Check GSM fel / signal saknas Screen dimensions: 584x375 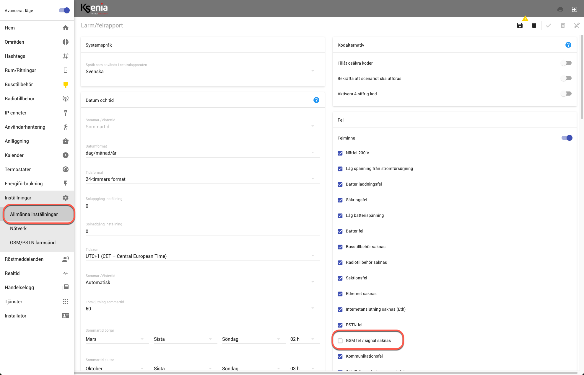[340, 341]
